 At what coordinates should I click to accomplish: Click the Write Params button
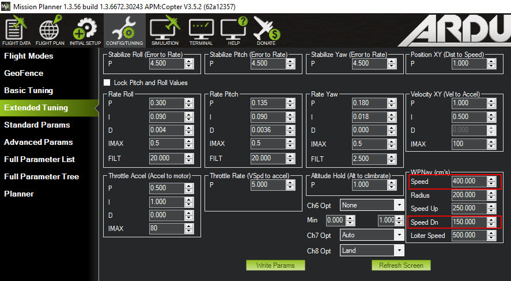pyautogui.click(x=275, y=265)
